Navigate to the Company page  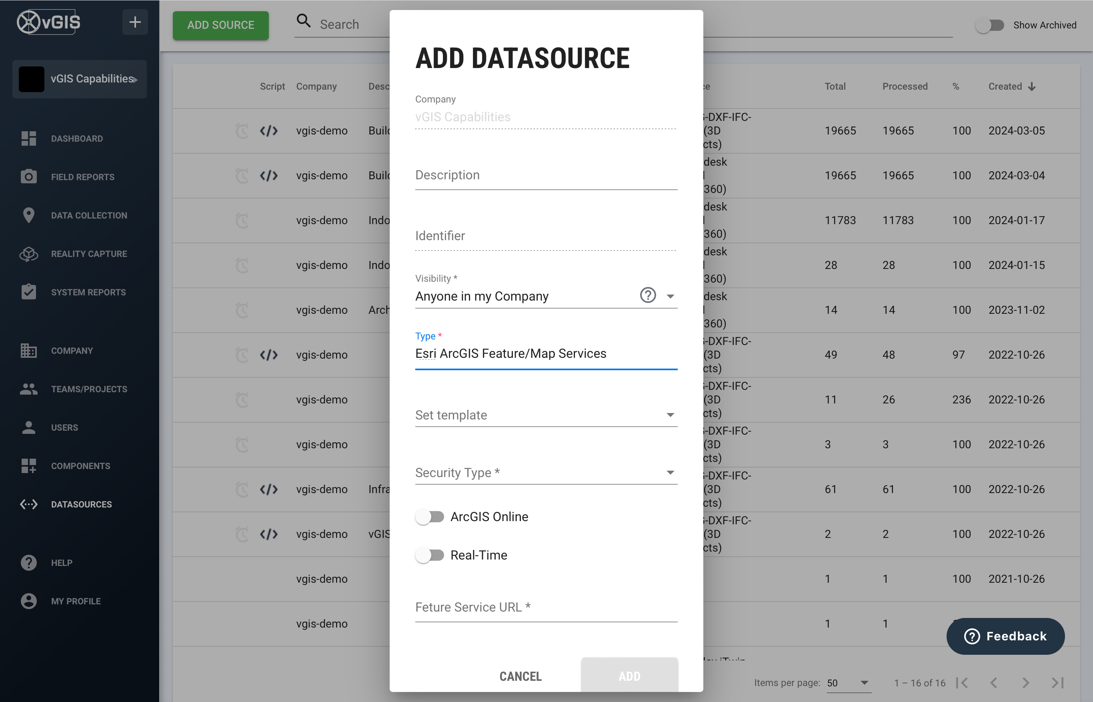[72, 351]
